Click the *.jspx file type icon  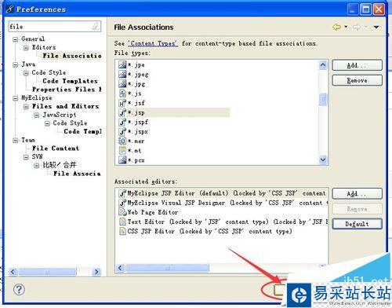[x=122, y=131]
